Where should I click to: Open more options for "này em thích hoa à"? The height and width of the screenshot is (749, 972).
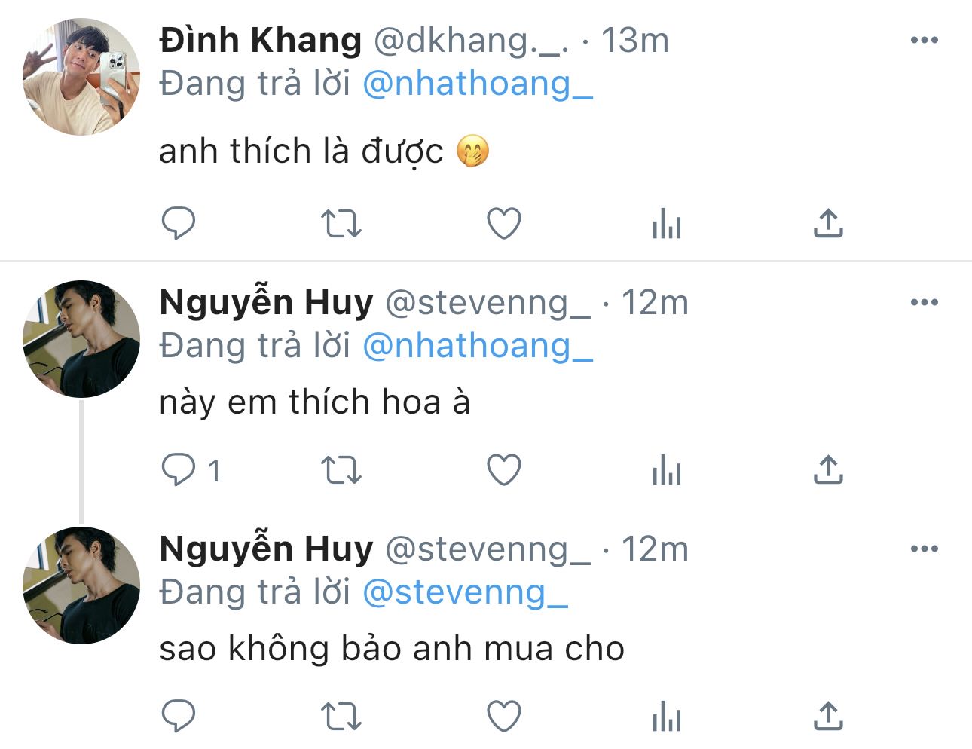(924, 302)
